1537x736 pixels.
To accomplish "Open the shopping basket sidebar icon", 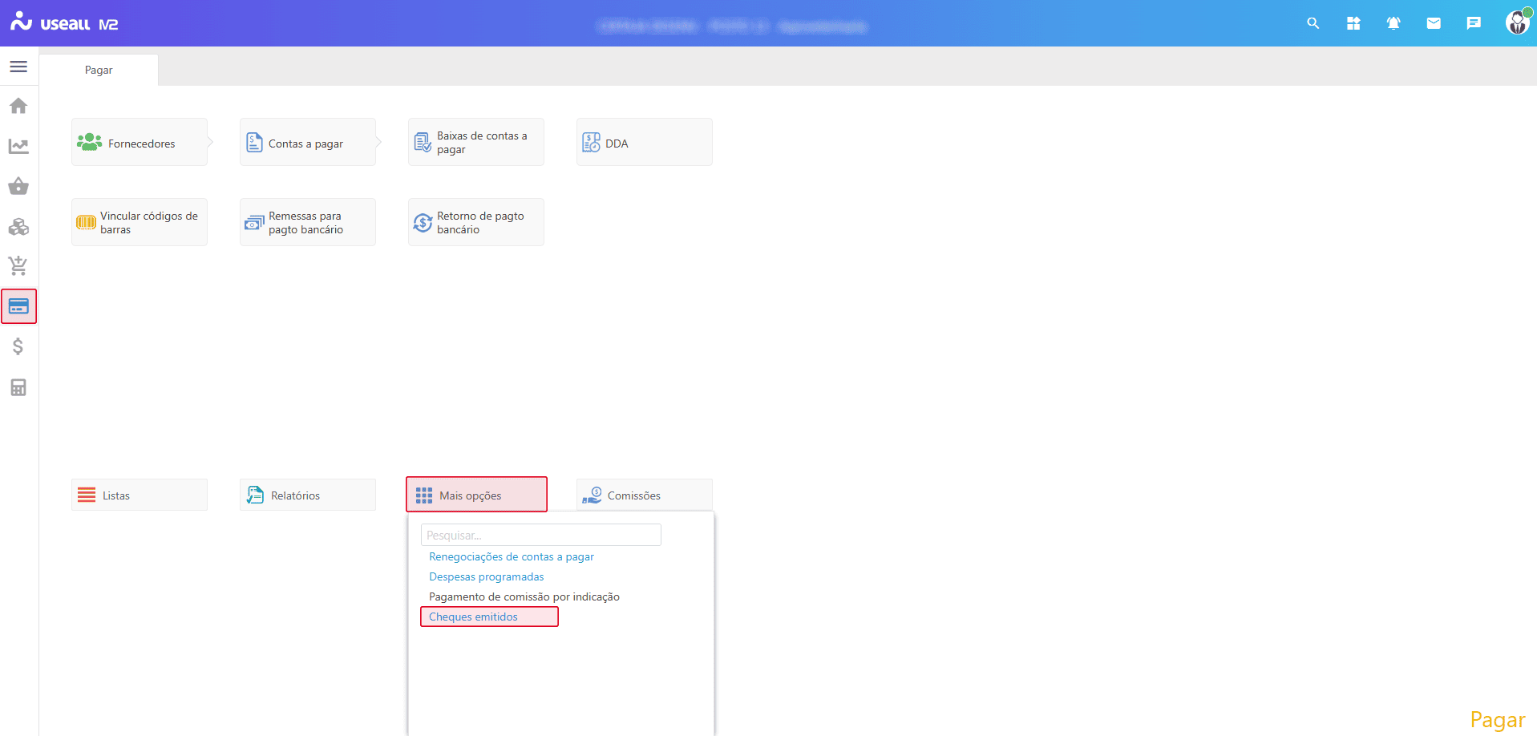I will point(18,186).
